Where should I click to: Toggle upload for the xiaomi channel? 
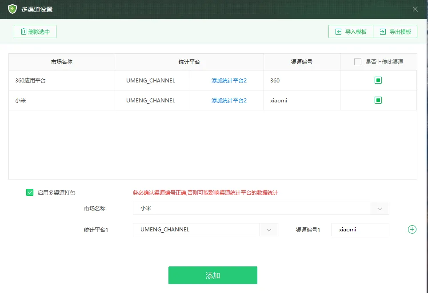click(378, 100)
